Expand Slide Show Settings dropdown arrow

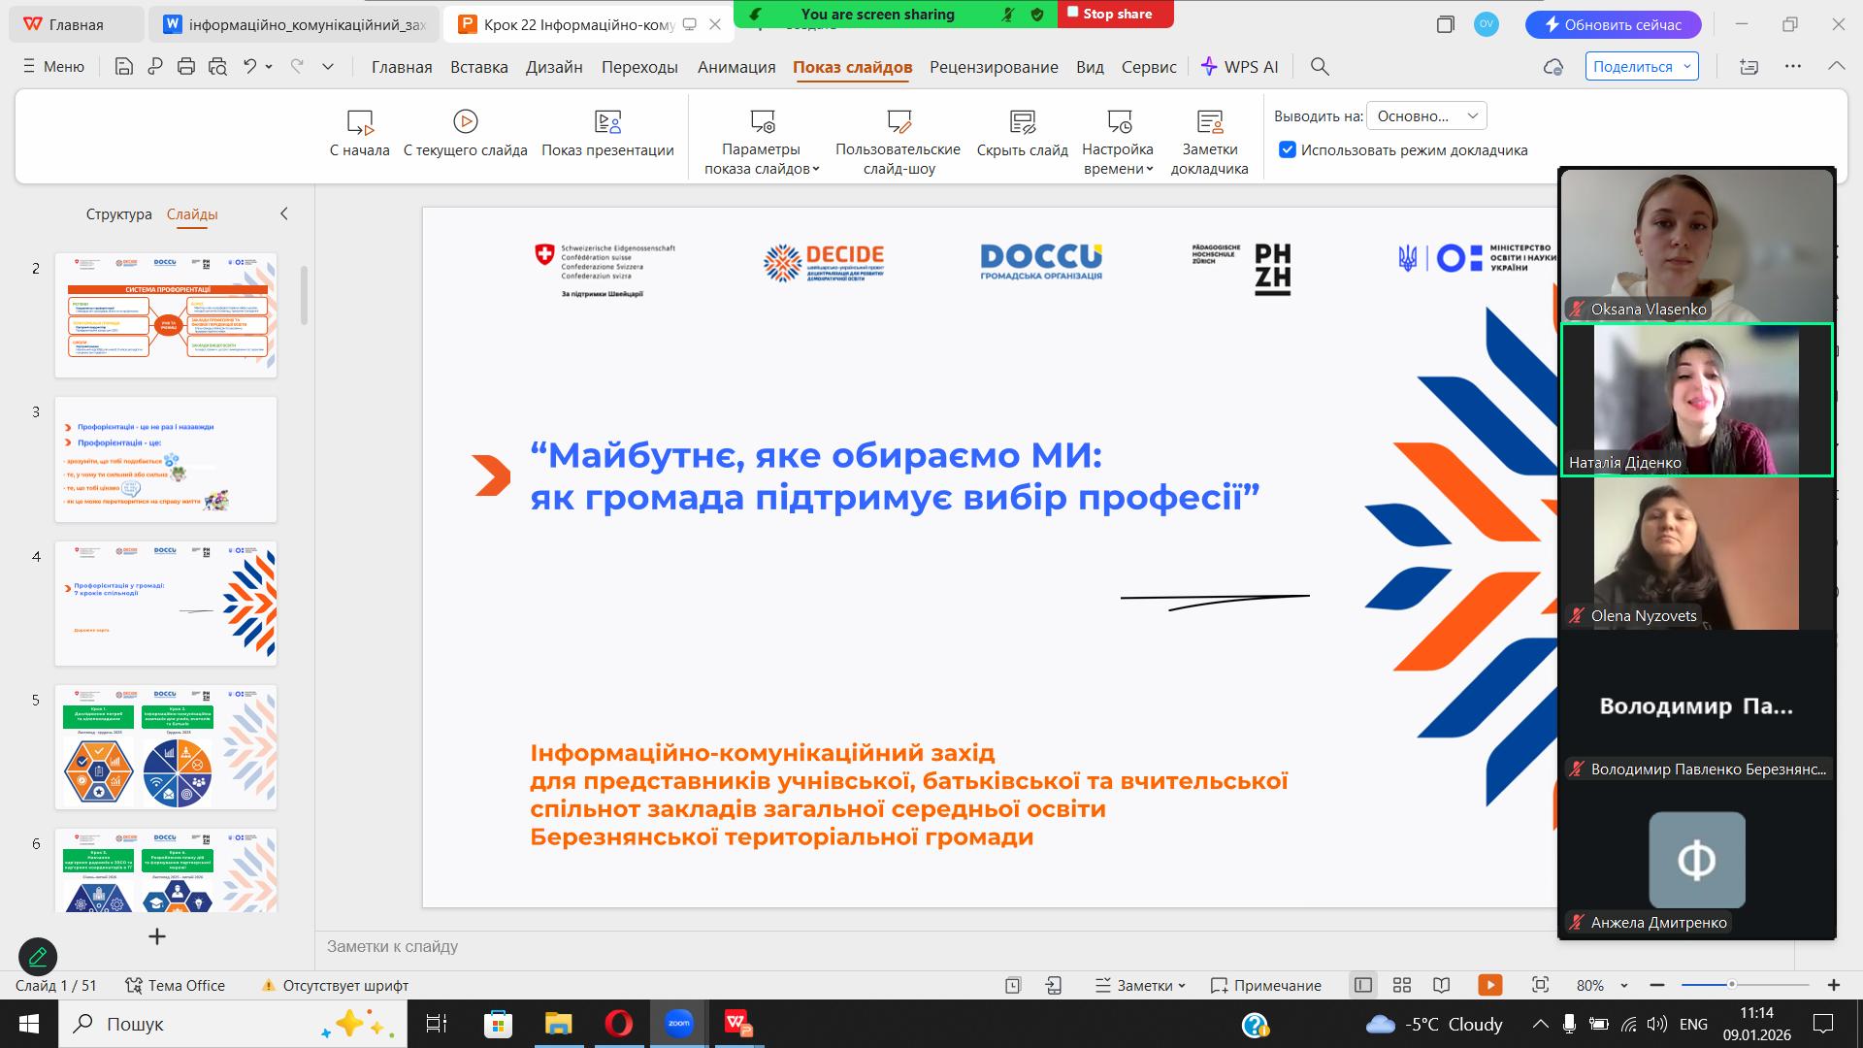pyautogui.click(x=816, y=169)
